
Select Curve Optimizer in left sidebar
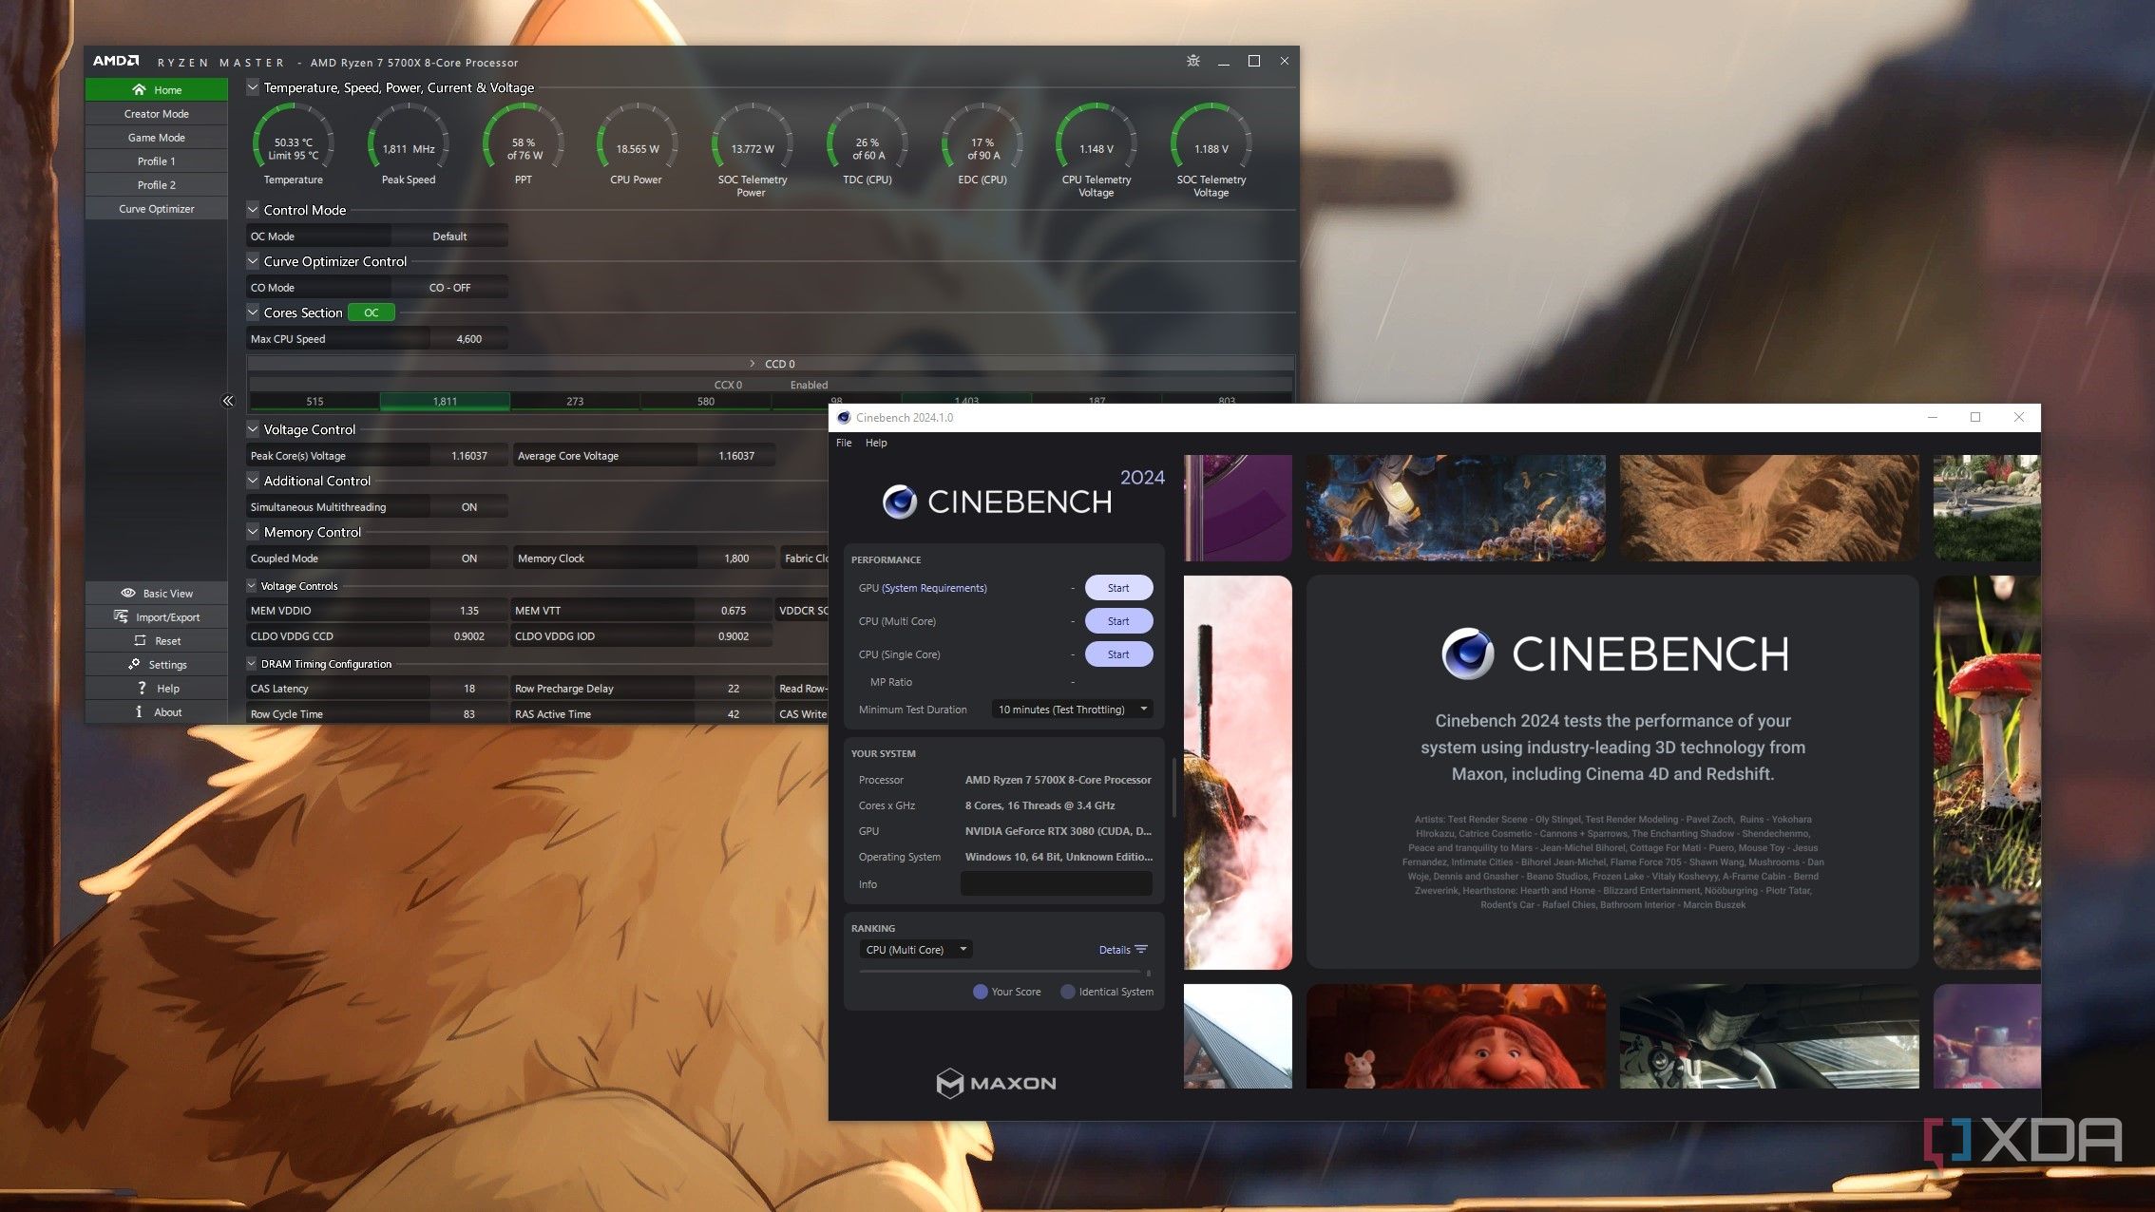157,209
